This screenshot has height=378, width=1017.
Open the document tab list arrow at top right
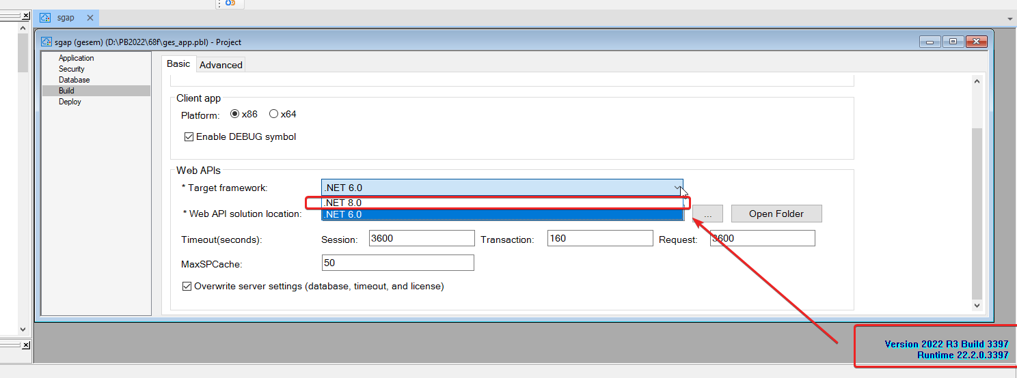(x=1010, y=18)
